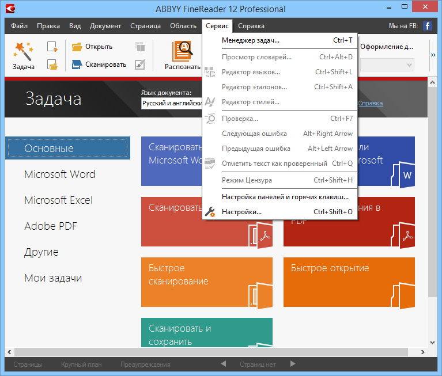Select Менеджер задач menu entry
The height and width of the screenshot is (376, 442).
tap(250, 40)
